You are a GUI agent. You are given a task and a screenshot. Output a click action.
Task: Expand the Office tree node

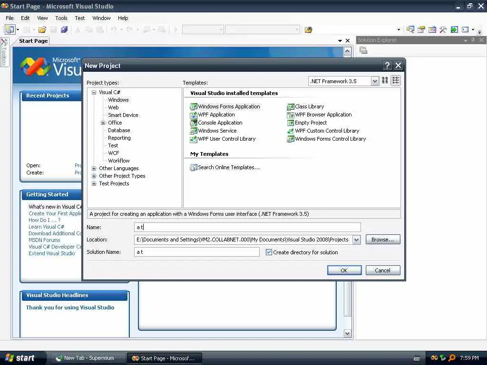point(103,123)
